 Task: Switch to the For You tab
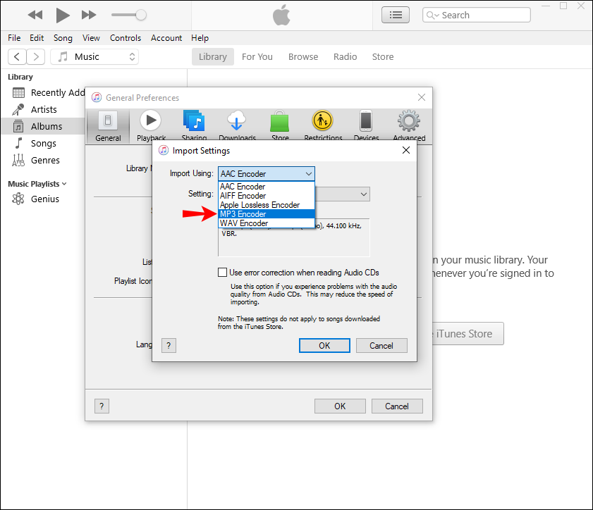tap(257, 56)
